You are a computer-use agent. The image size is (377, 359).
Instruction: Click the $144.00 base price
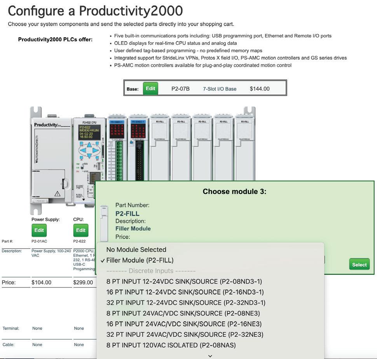[260, 89]
